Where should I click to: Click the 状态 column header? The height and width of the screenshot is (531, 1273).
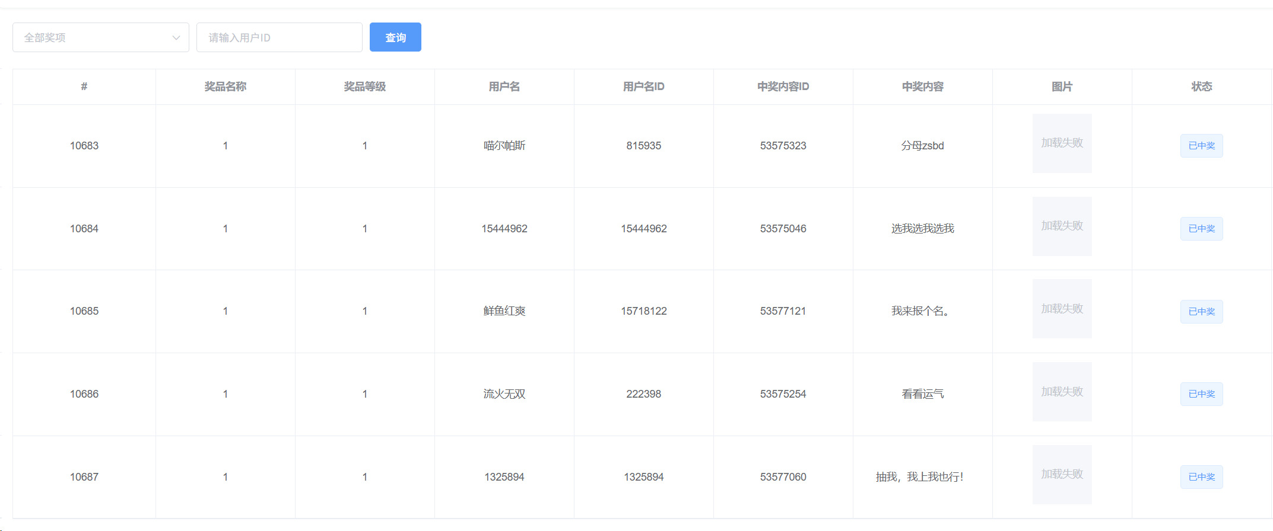[1201, 87]
